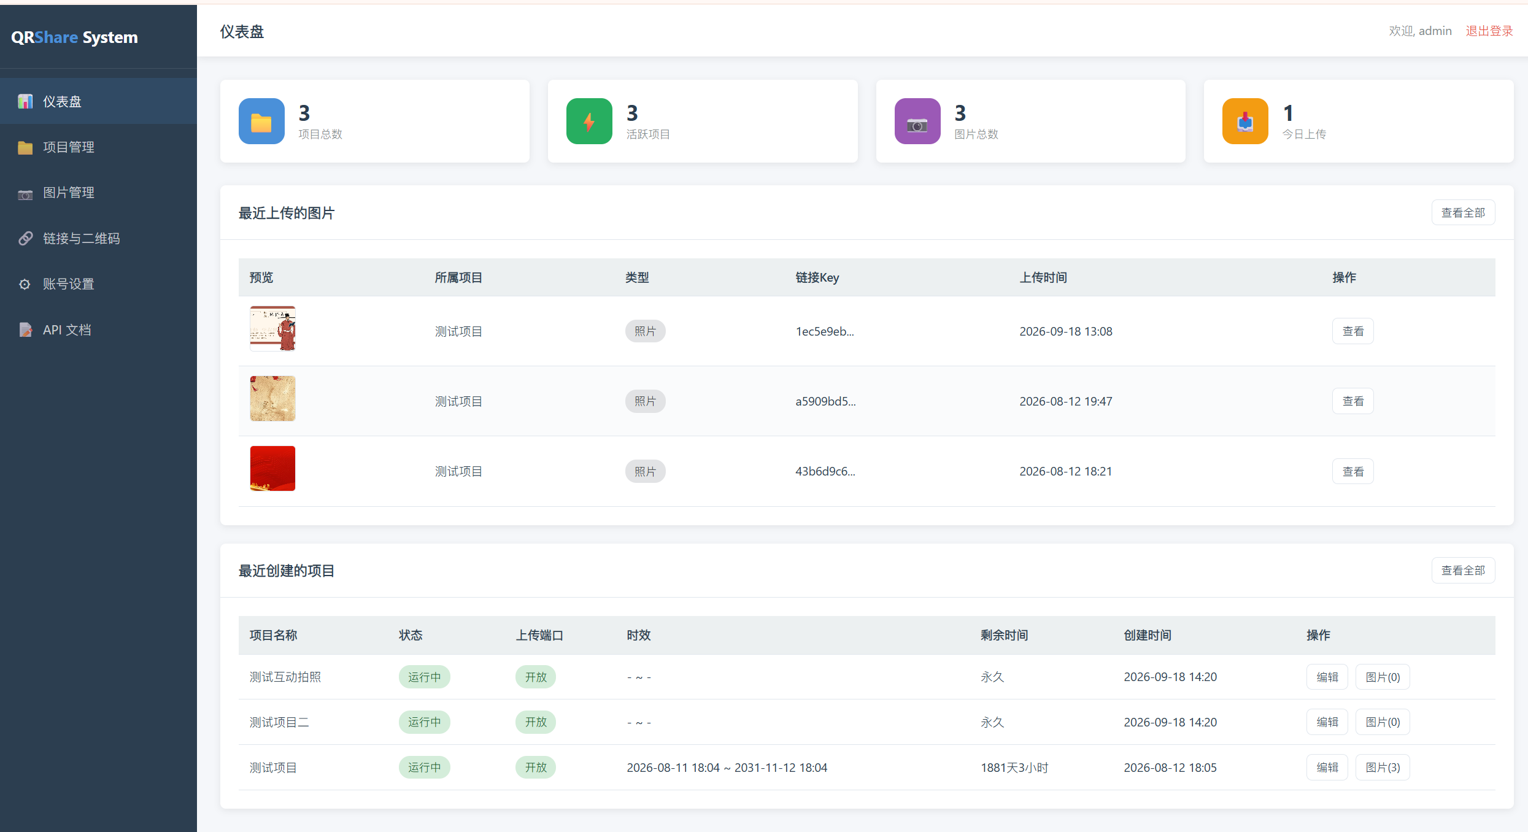
Task: View the image with key 1ec5e9eb
Action: tap(1352, 331)
